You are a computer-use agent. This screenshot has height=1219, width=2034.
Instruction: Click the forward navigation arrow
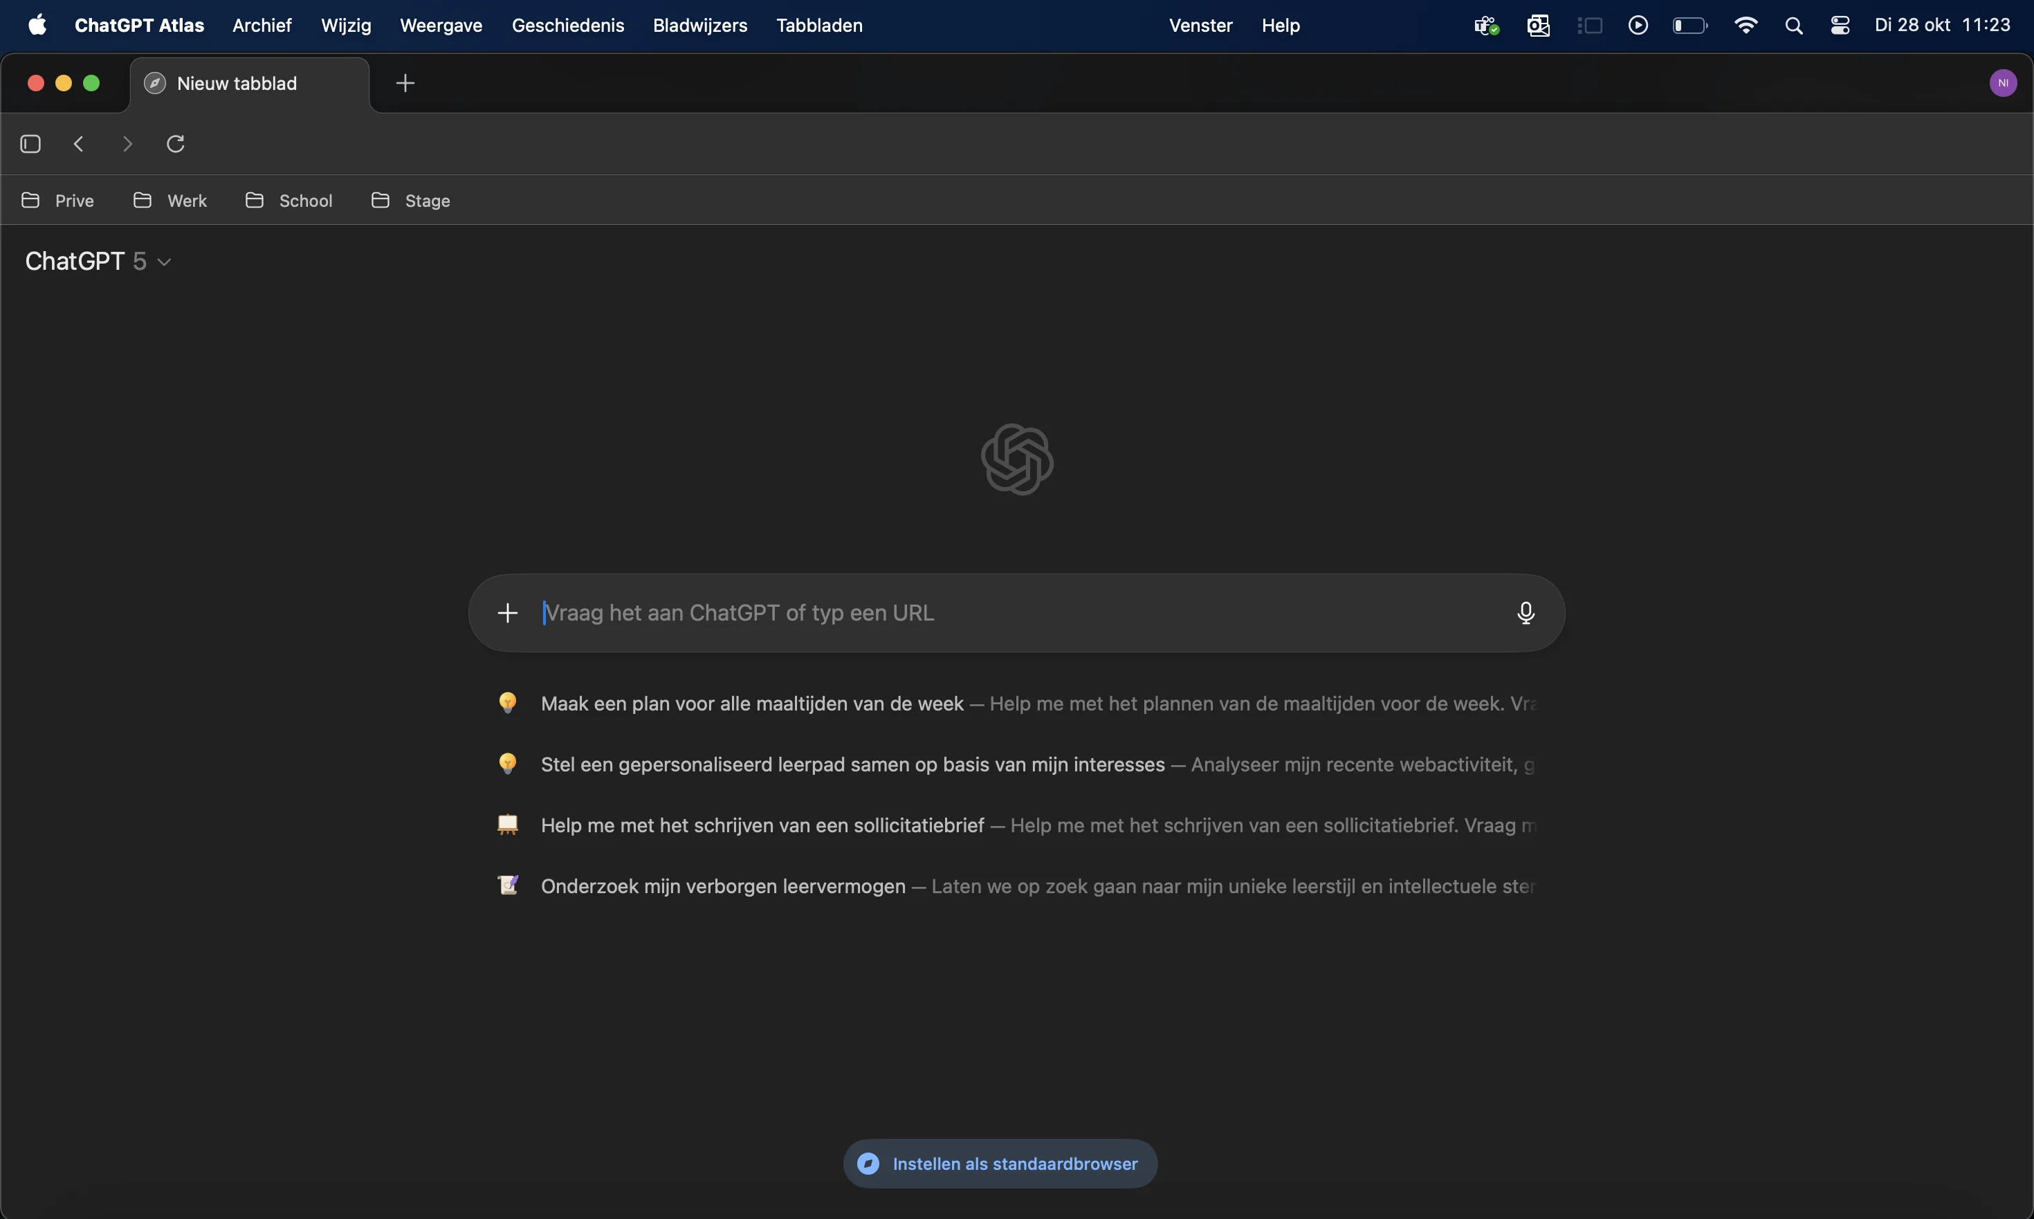tap(127, 144)
